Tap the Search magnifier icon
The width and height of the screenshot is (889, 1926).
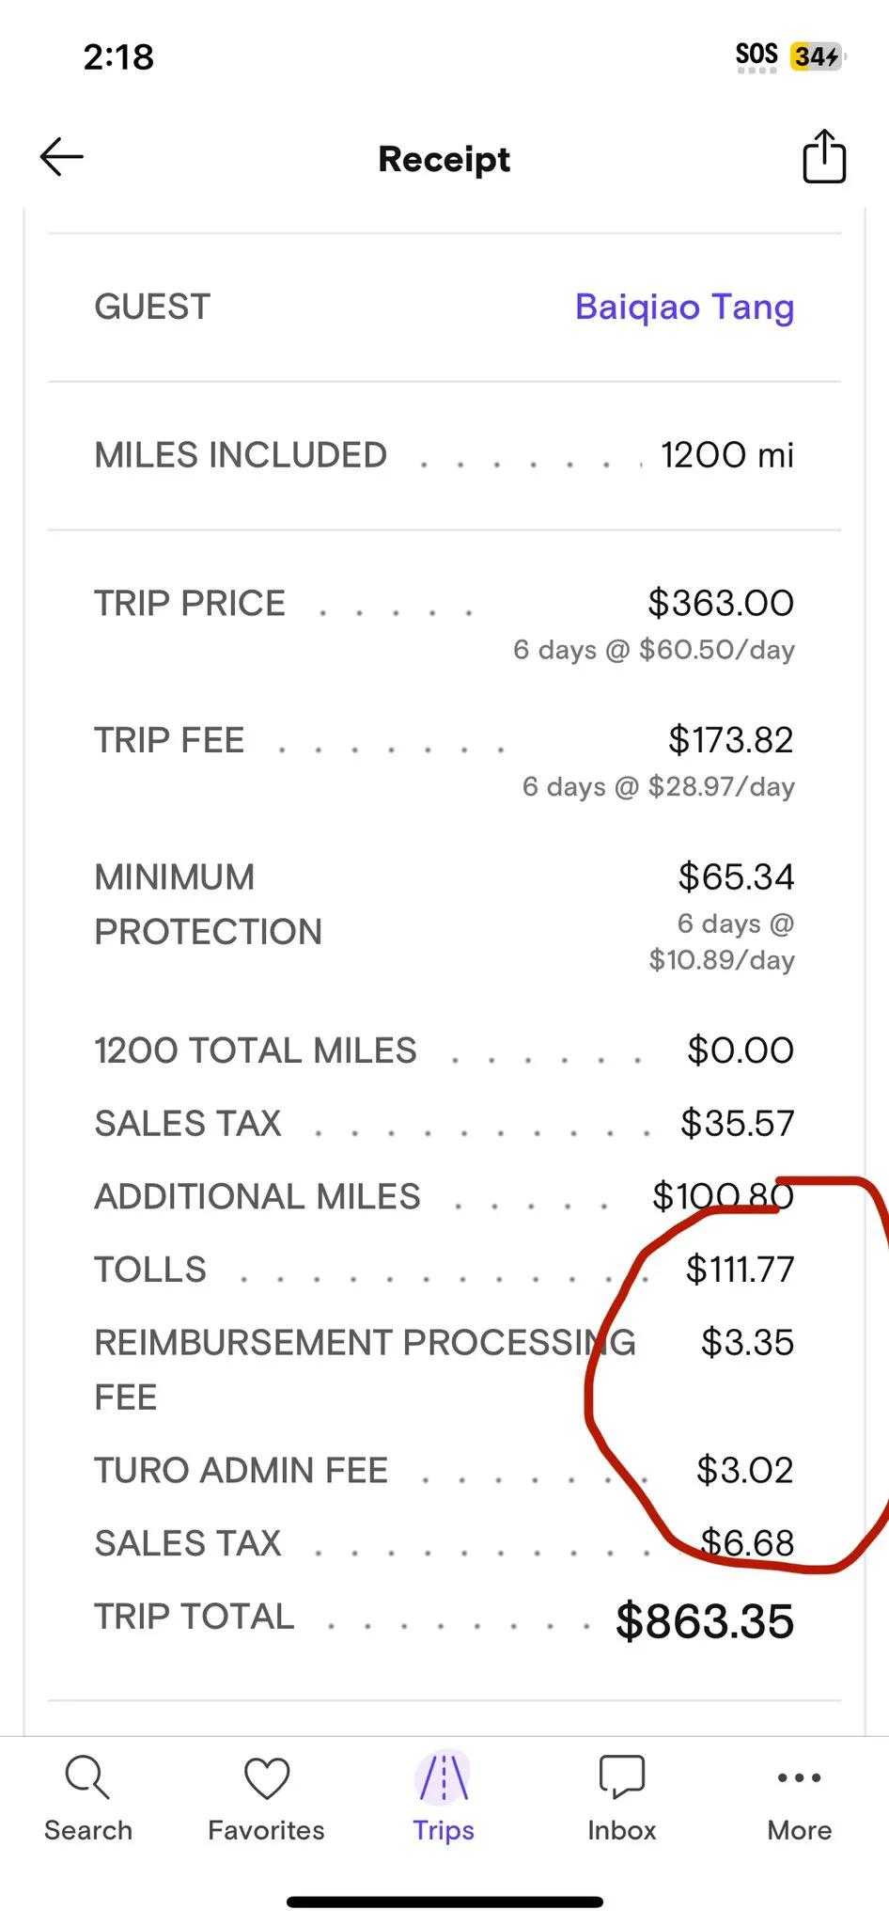click(x=87, y=1777)
